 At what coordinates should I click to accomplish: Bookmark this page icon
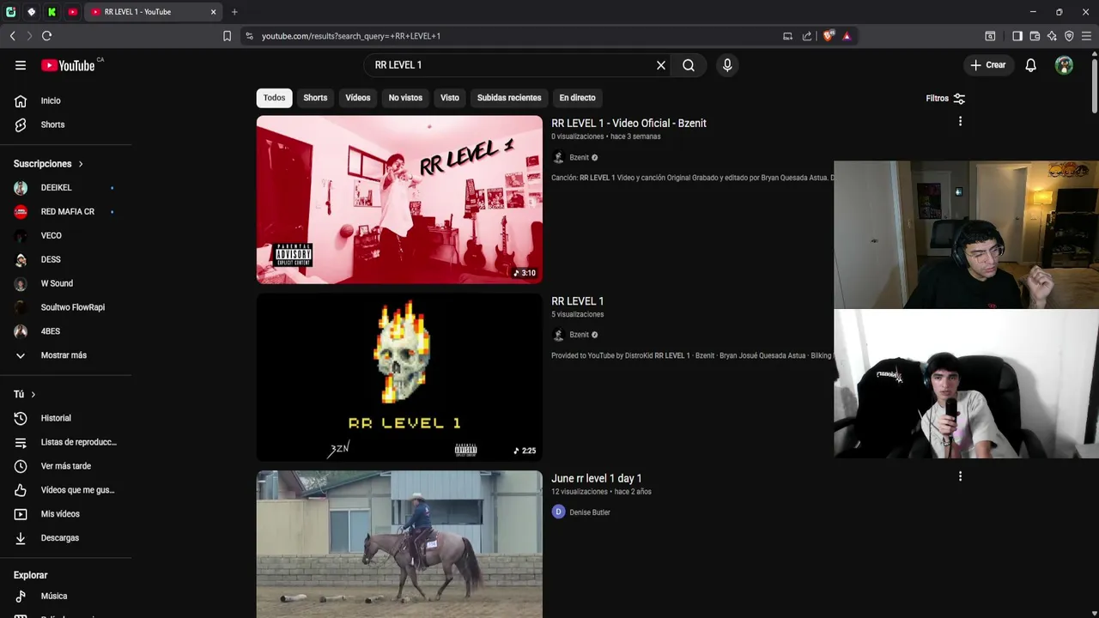(x=227, y=36)
